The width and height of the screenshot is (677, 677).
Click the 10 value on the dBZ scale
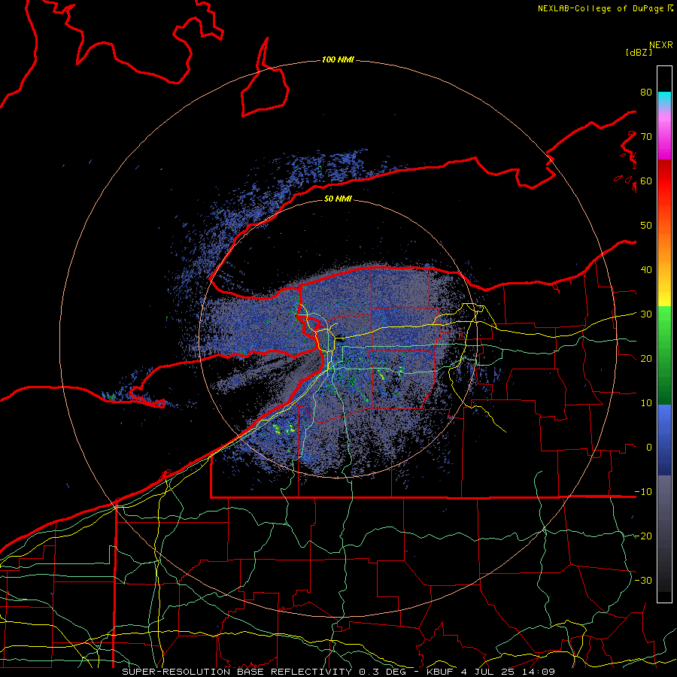coord(646,403)
